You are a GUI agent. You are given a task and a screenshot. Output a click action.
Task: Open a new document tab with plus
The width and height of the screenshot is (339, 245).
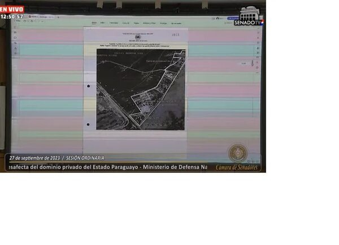click(58, 17)
